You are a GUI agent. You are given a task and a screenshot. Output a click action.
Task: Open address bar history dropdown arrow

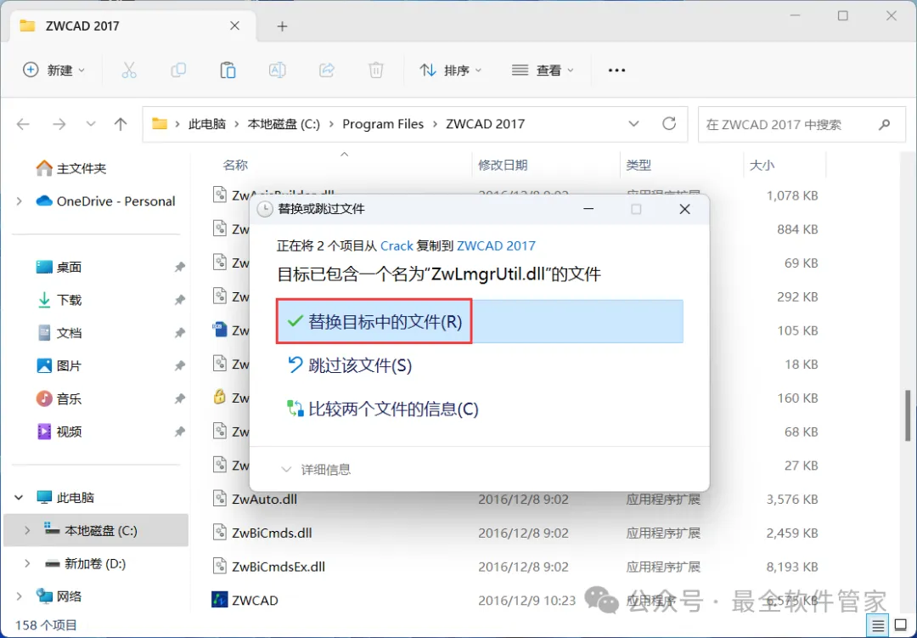click(x=633, y=123)
